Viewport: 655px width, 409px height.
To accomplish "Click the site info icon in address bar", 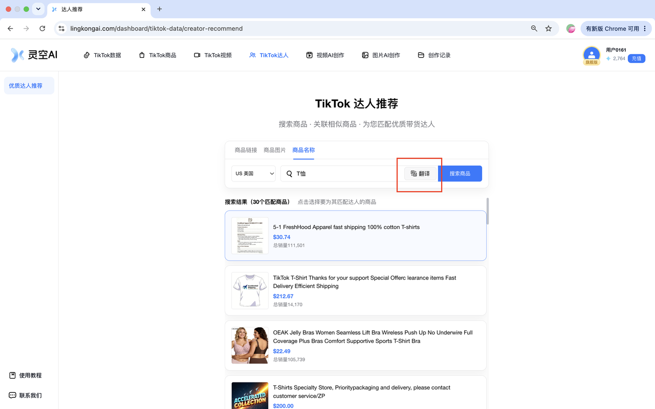I will (61, 29).
